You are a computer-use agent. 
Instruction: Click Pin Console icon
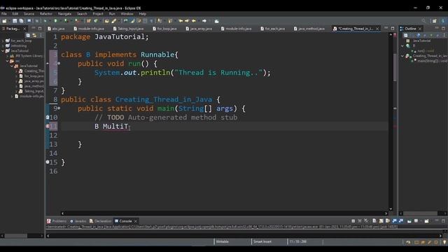pyautogui.click(x=409, y=221)
